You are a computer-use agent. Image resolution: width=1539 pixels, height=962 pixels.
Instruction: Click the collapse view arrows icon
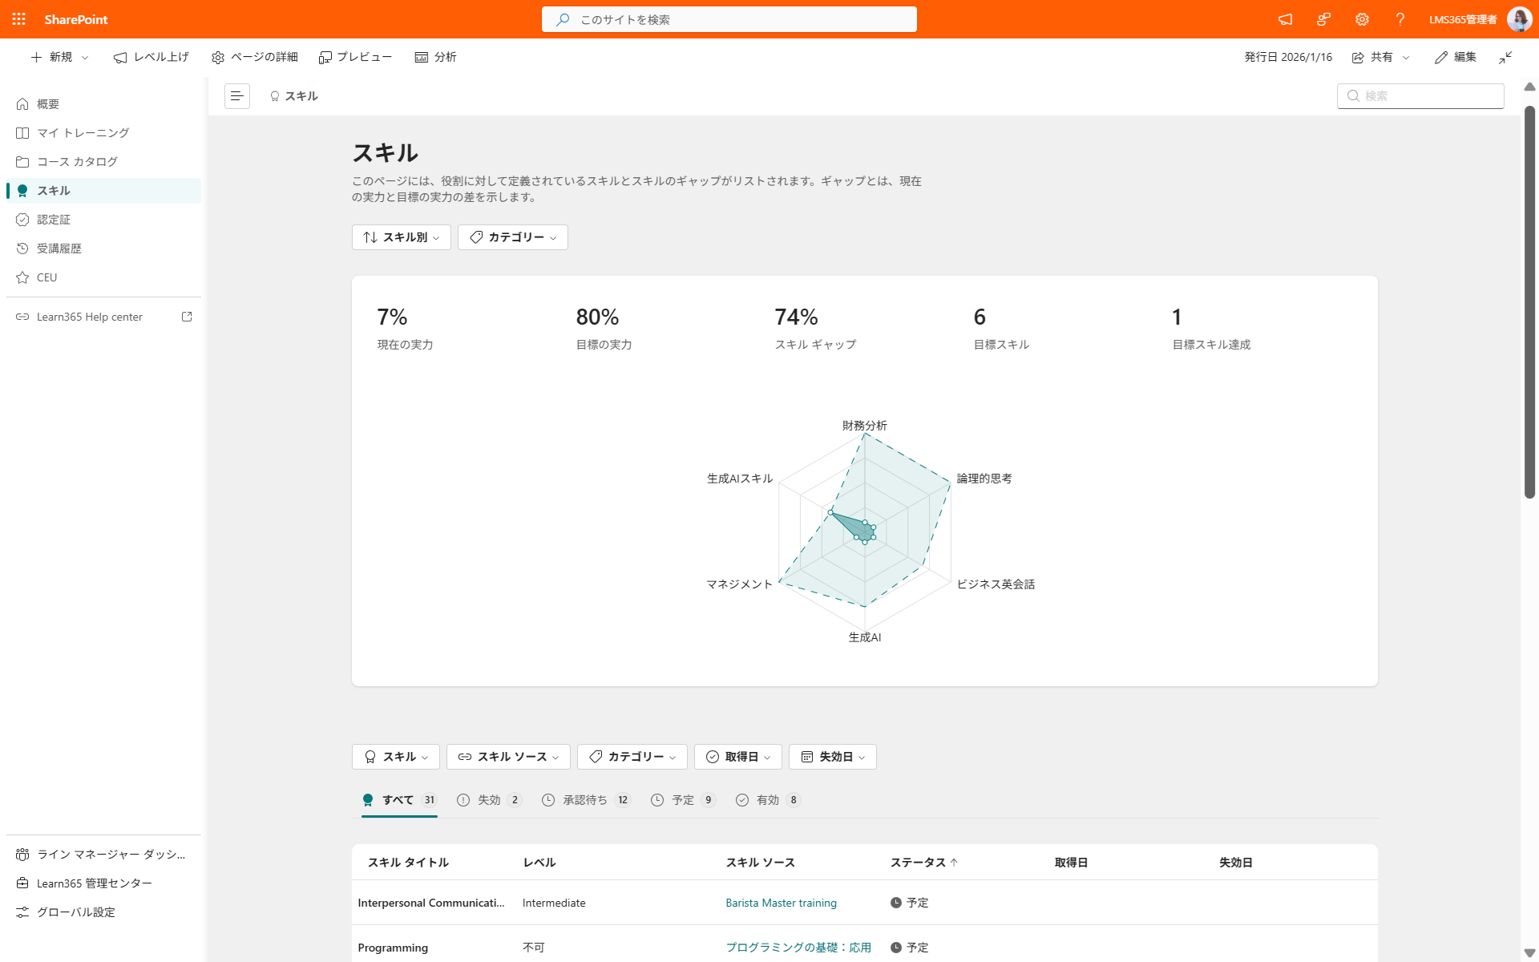click(x=1506, y=57)
